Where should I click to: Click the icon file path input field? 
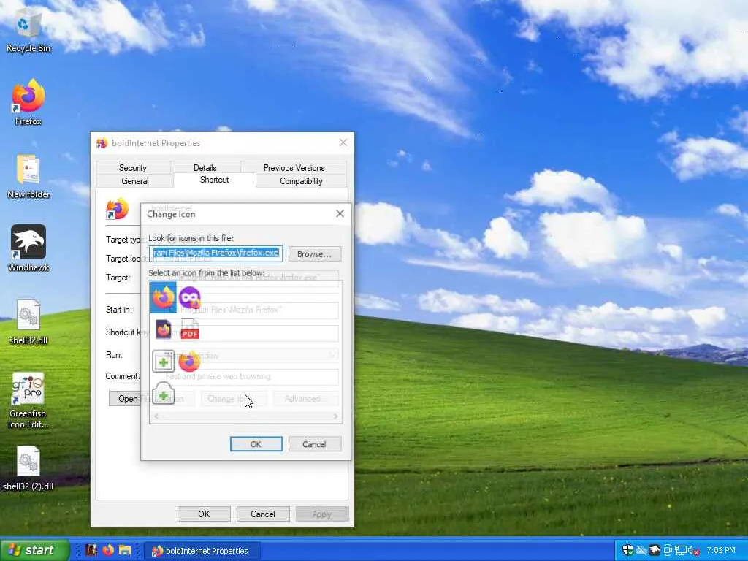[215, 253]
